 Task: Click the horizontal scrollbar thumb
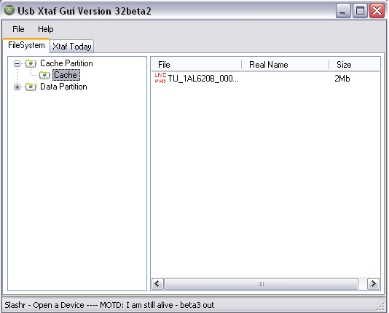[261, 284]
